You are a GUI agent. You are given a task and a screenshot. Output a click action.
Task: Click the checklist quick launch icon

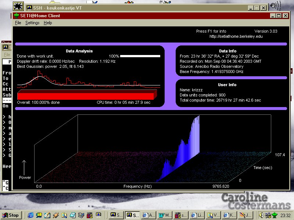(x=81, y=215)
